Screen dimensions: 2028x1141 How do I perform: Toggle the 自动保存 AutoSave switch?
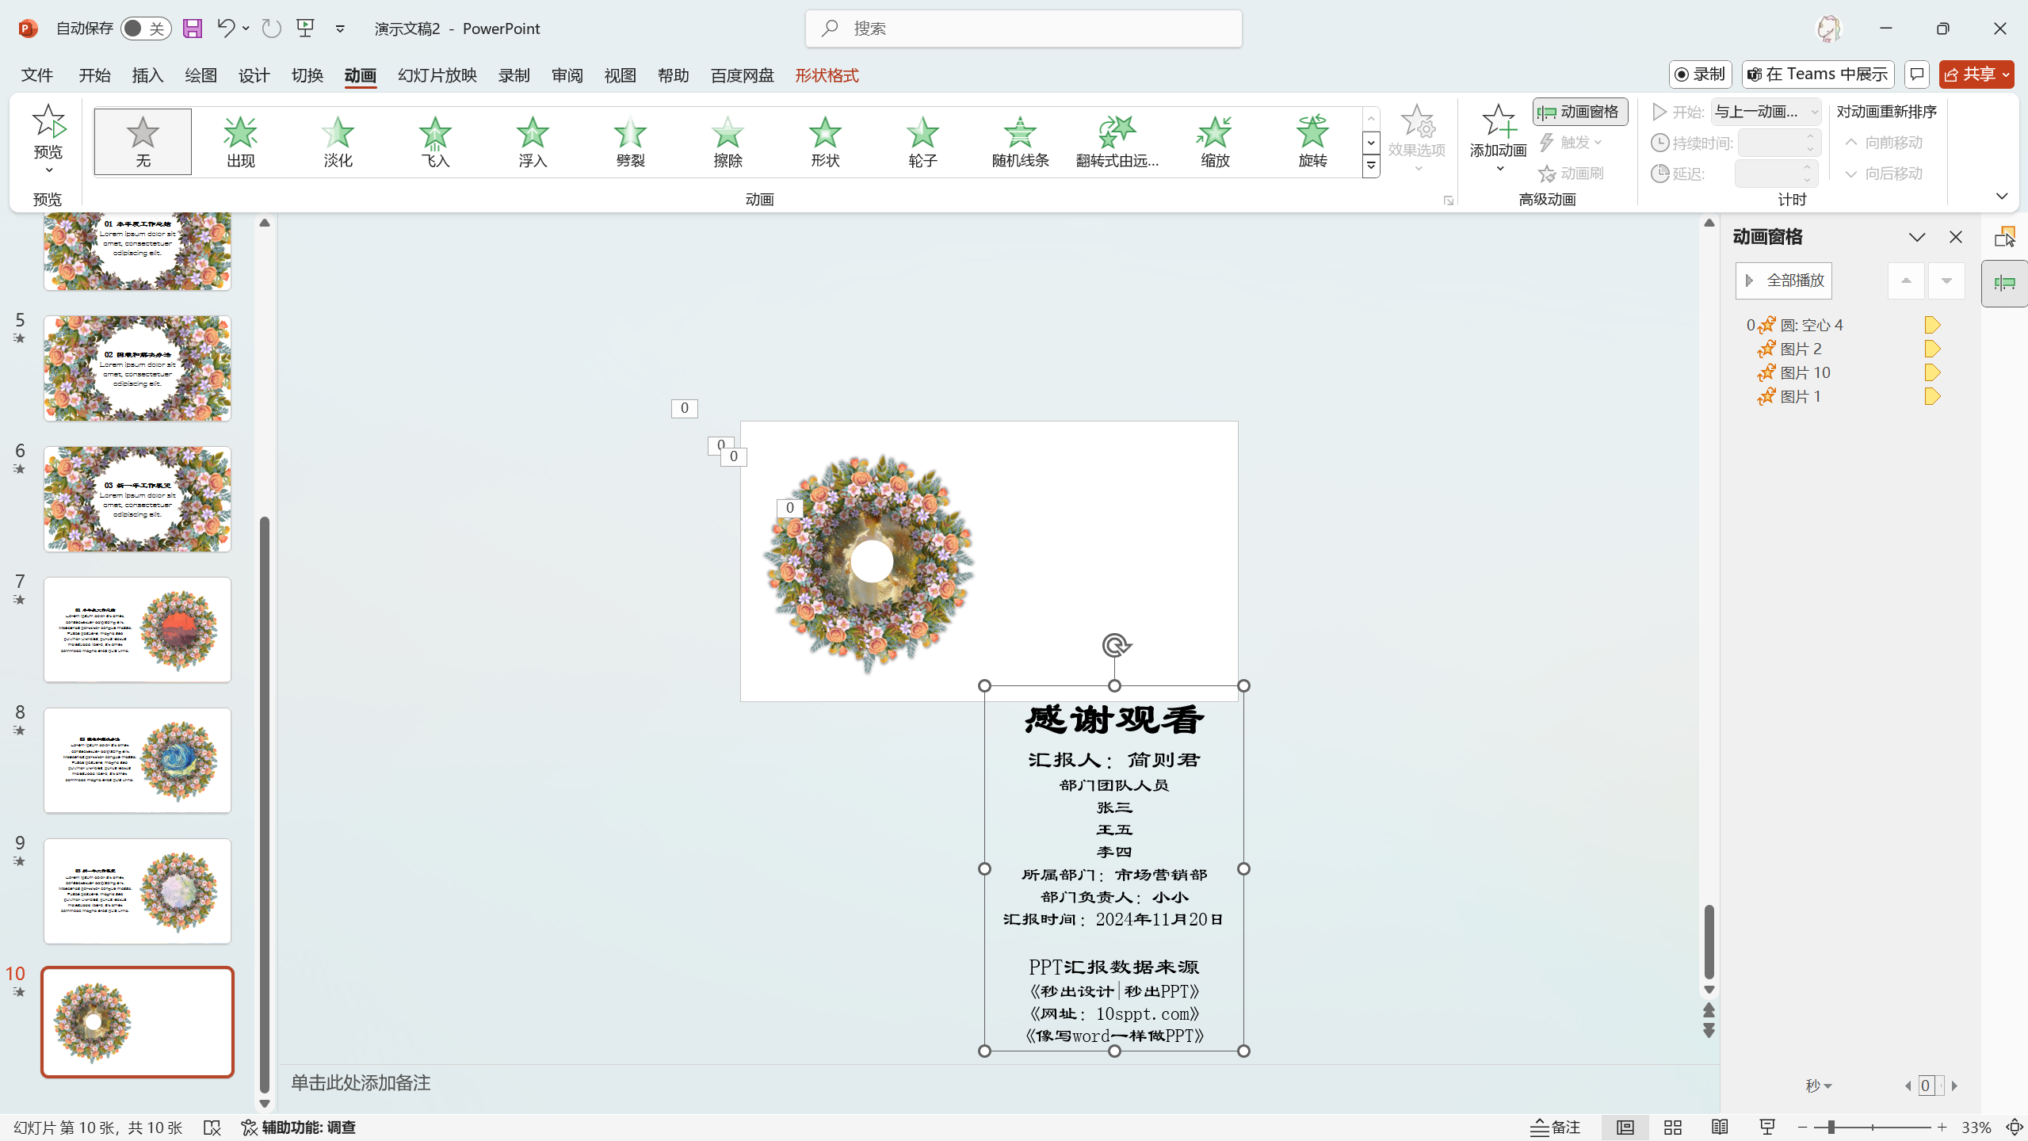tap(146, 29)
